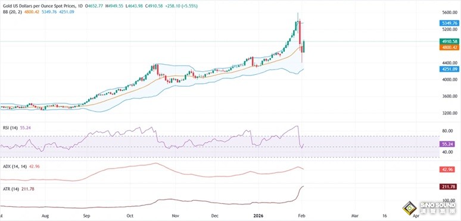
Task: Click the Apr label on the time axis
Action: [x=416, y=216]
